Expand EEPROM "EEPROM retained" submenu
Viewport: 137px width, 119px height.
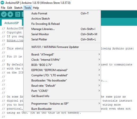pos(62,70)
